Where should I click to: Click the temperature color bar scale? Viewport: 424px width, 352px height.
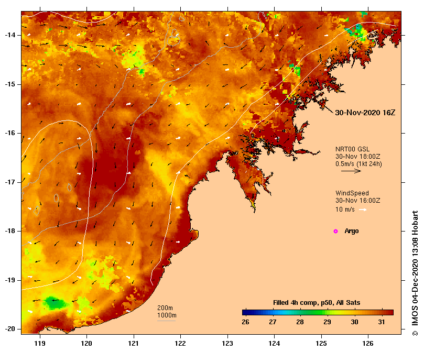click(x=318, y=312)
